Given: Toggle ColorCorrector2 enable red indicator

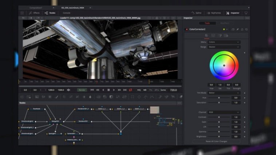Looking at the screenshot, I should tap(186, 29).
